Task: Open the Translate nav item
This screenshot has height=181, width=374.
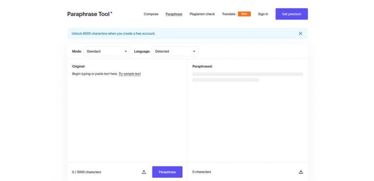Action: pos(229,14)
